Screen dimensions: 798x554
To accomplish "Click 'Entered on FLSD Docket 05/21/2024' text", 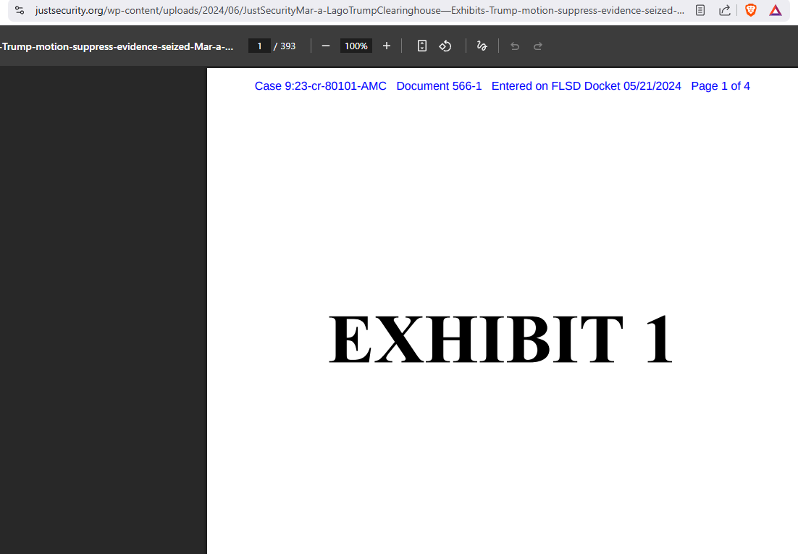I will coord(587,86).
